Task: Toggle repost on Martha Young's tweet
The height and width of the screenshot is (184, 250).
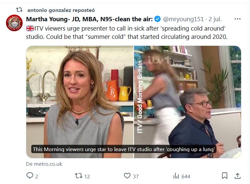Action: click(78, 176)
